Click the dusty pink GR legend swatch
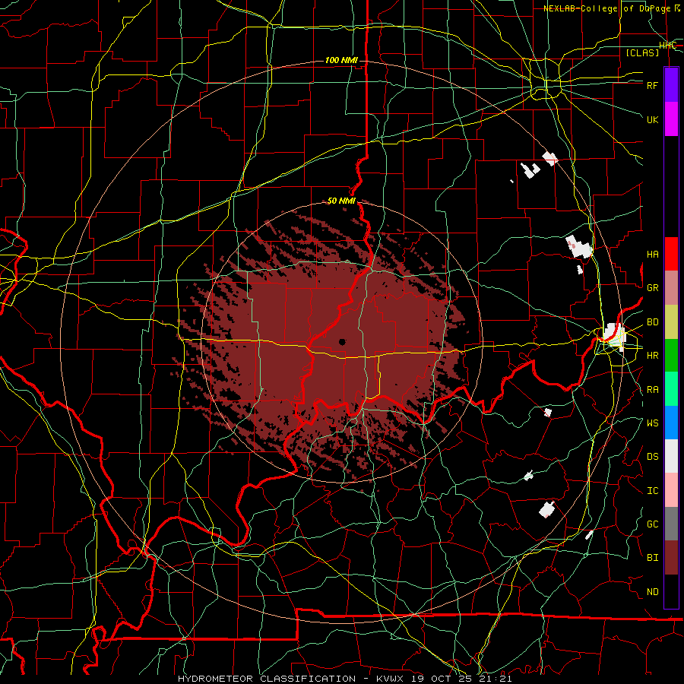This screenshot has height=684, width=684. pyautogui.click(x=671, y=288)
